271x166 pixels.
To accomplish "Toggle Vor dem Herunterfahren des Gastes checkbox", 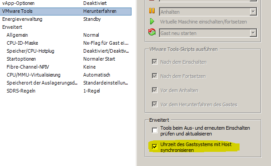I will click(155, 104).
